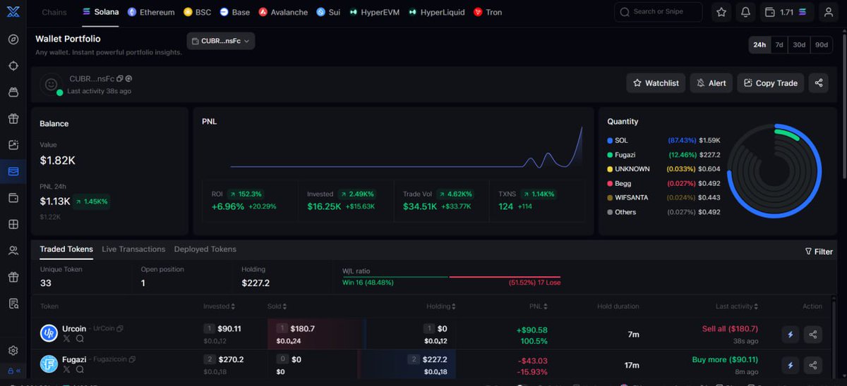Copy the Fugazicoin token address
The image size is (847, 386).
tap(132, 359)
